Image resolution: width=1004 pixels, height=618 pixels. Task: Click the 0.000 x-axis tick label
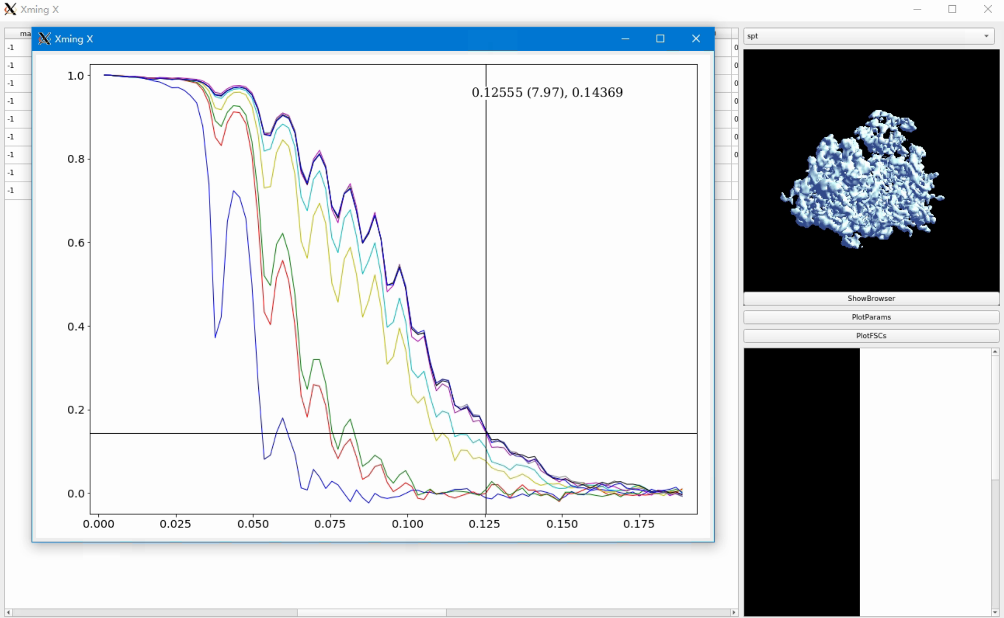(98, 524)
